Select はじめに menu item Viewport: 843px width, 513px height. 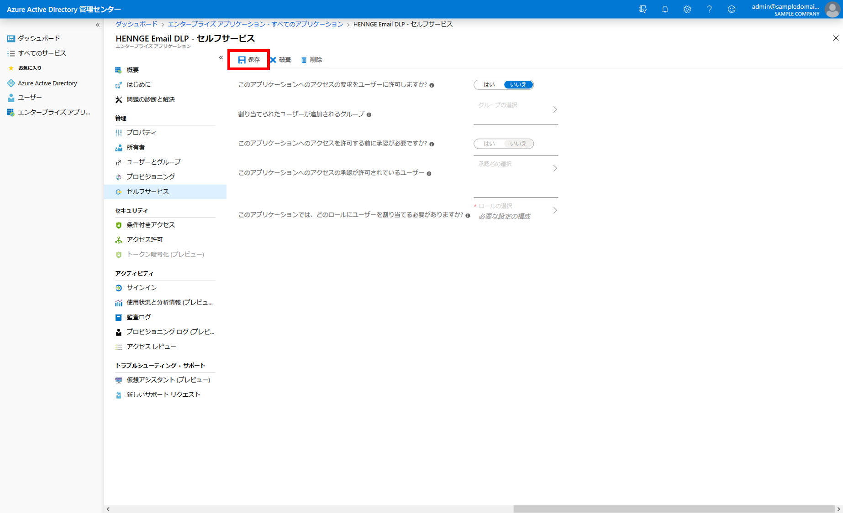pos(138,84)
